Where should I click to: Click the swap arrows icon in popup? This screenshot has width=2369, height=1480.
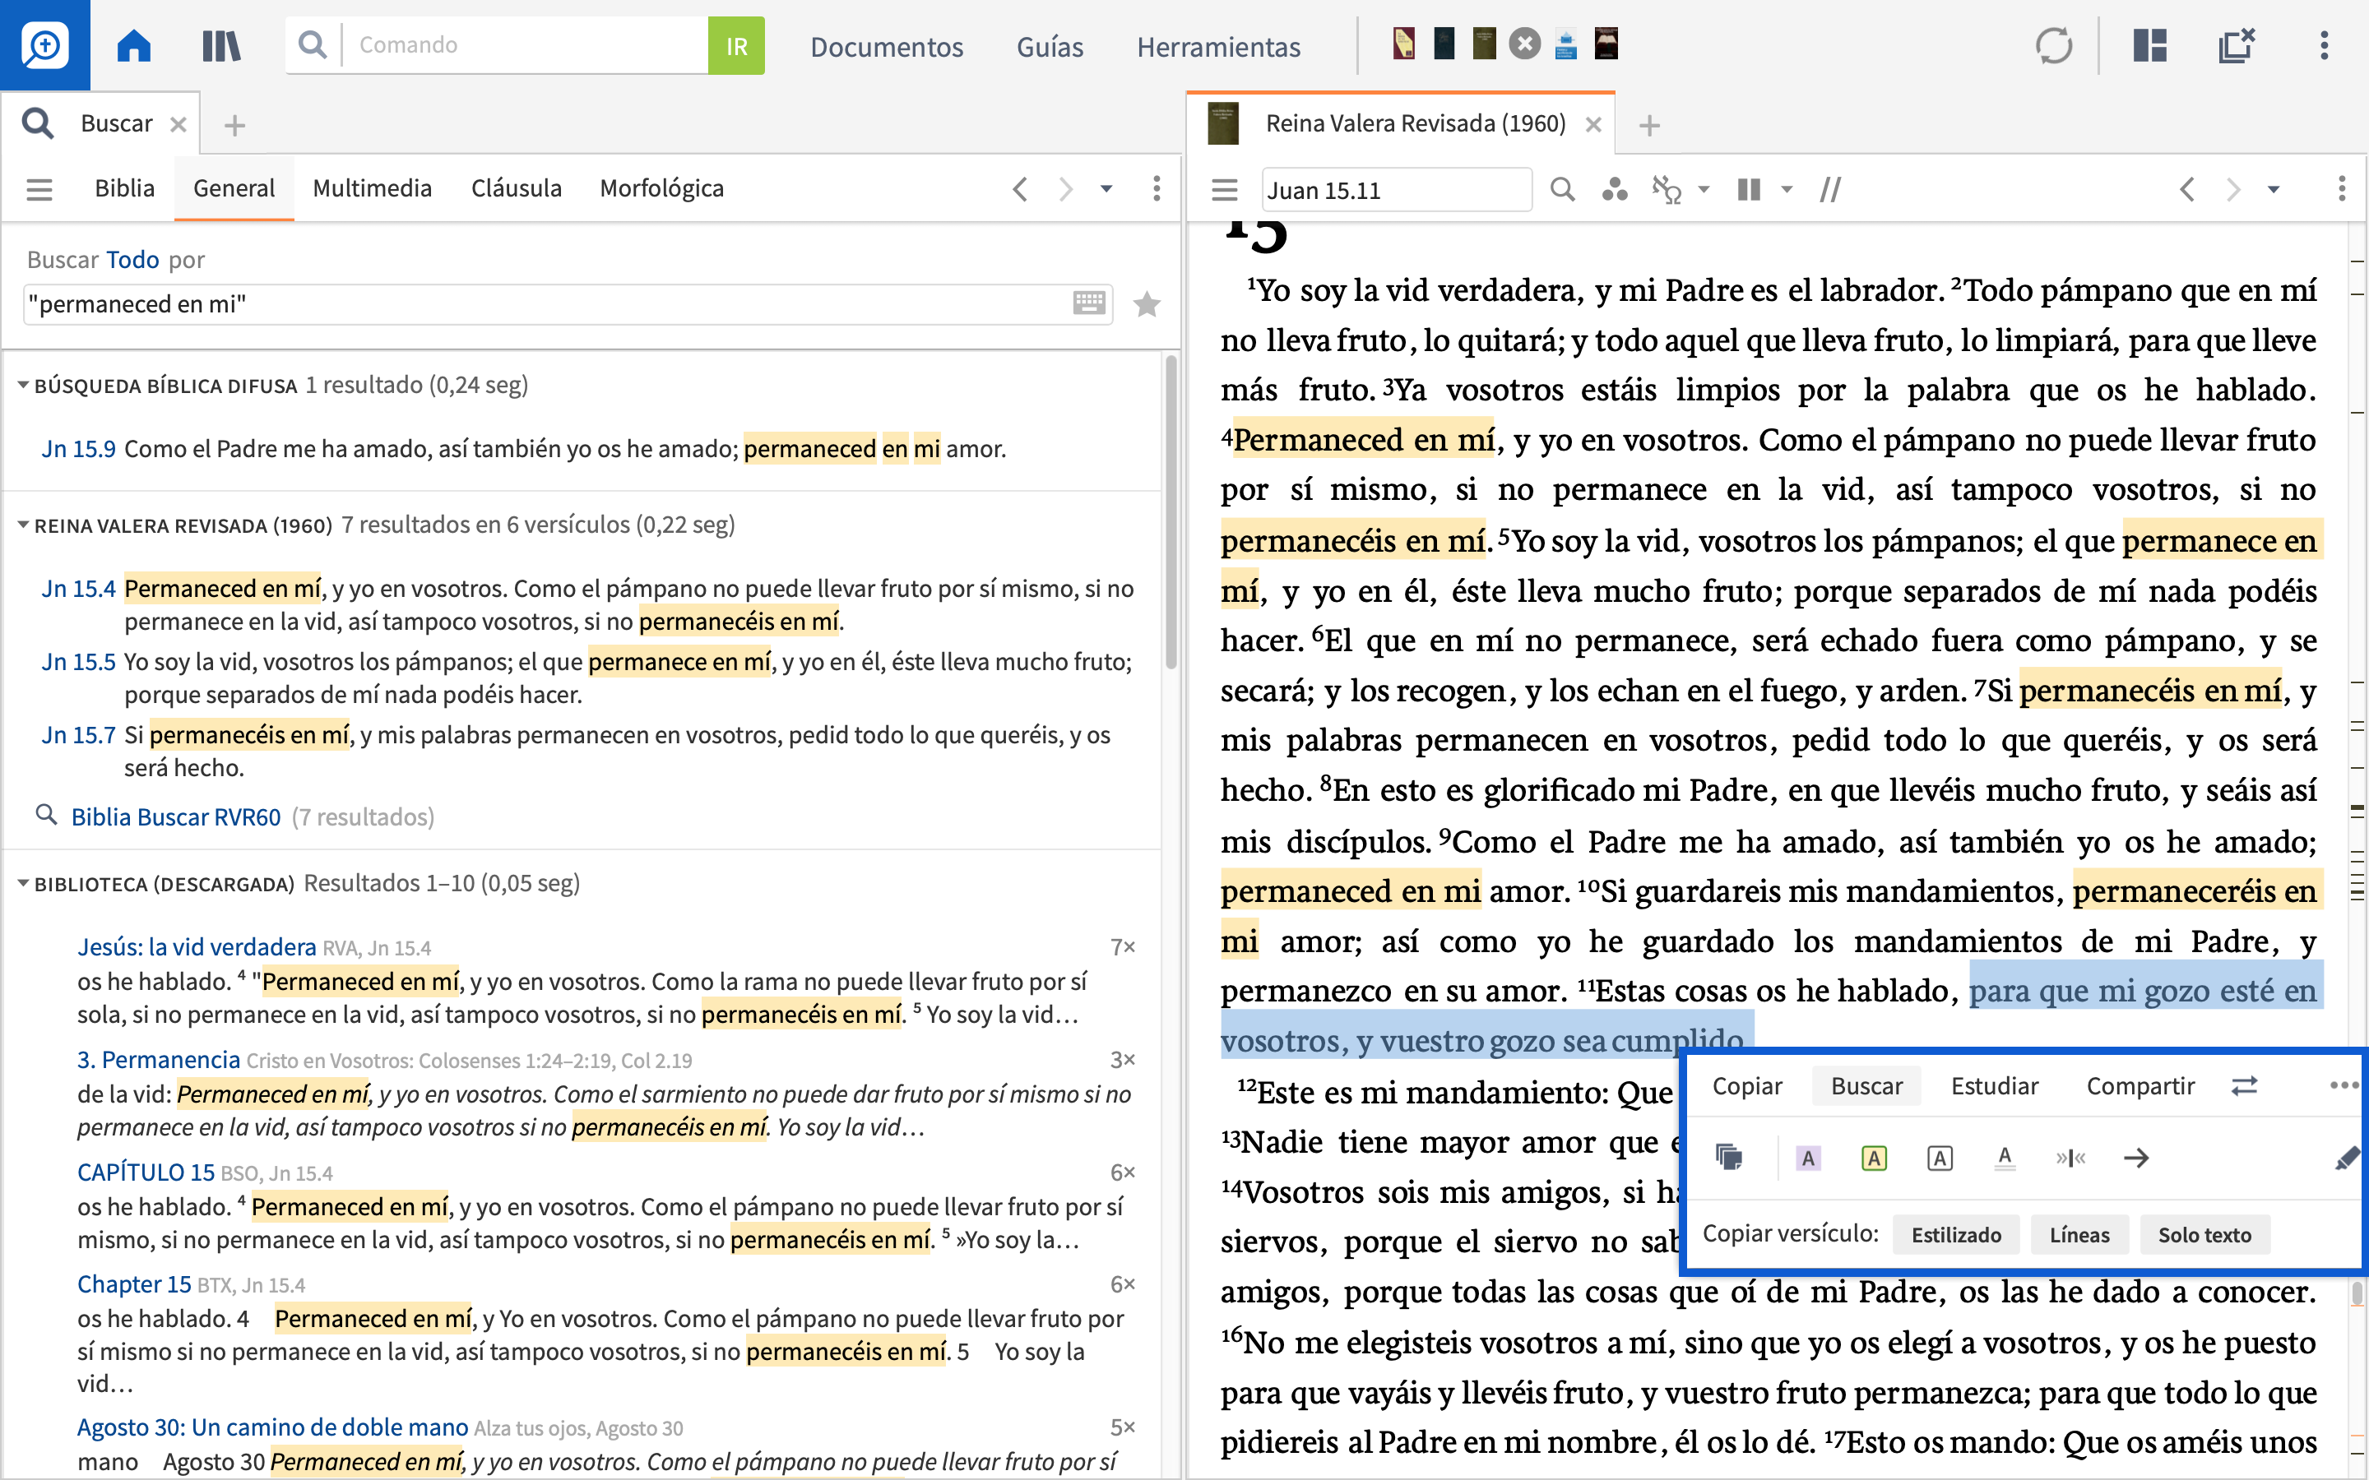tap(2245, 1085)
